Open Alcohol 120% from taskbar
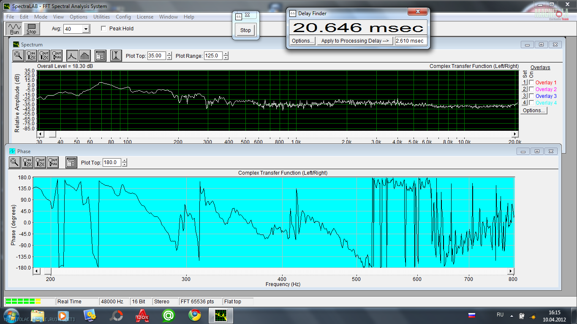 click(142, 315)
